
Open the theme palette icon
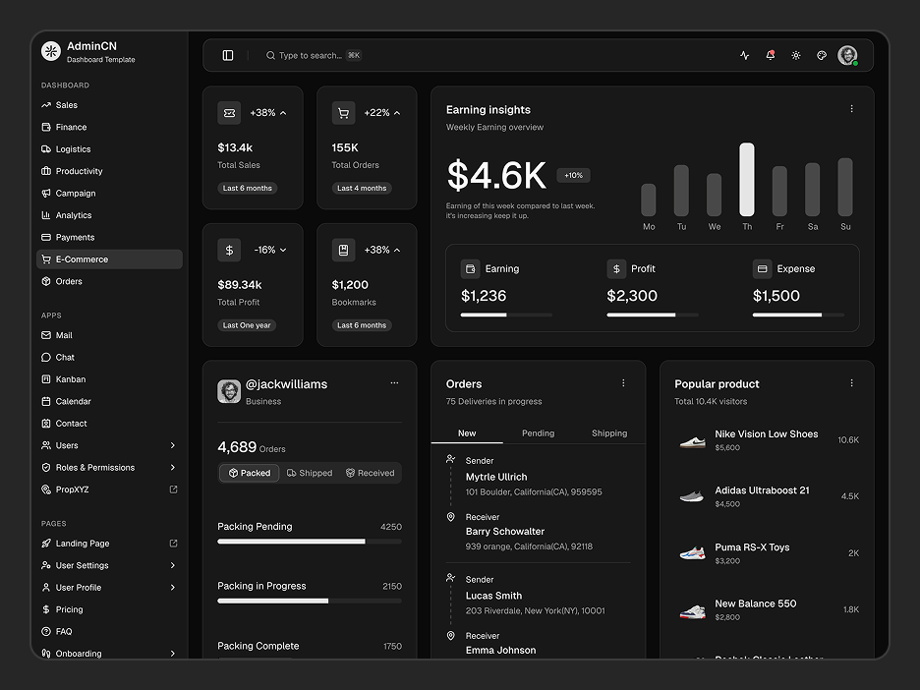822,55
